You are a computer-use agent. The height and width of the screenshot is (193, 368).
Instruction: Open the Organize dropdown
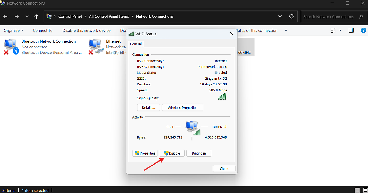pyautogui.click(x=13, y=30)
